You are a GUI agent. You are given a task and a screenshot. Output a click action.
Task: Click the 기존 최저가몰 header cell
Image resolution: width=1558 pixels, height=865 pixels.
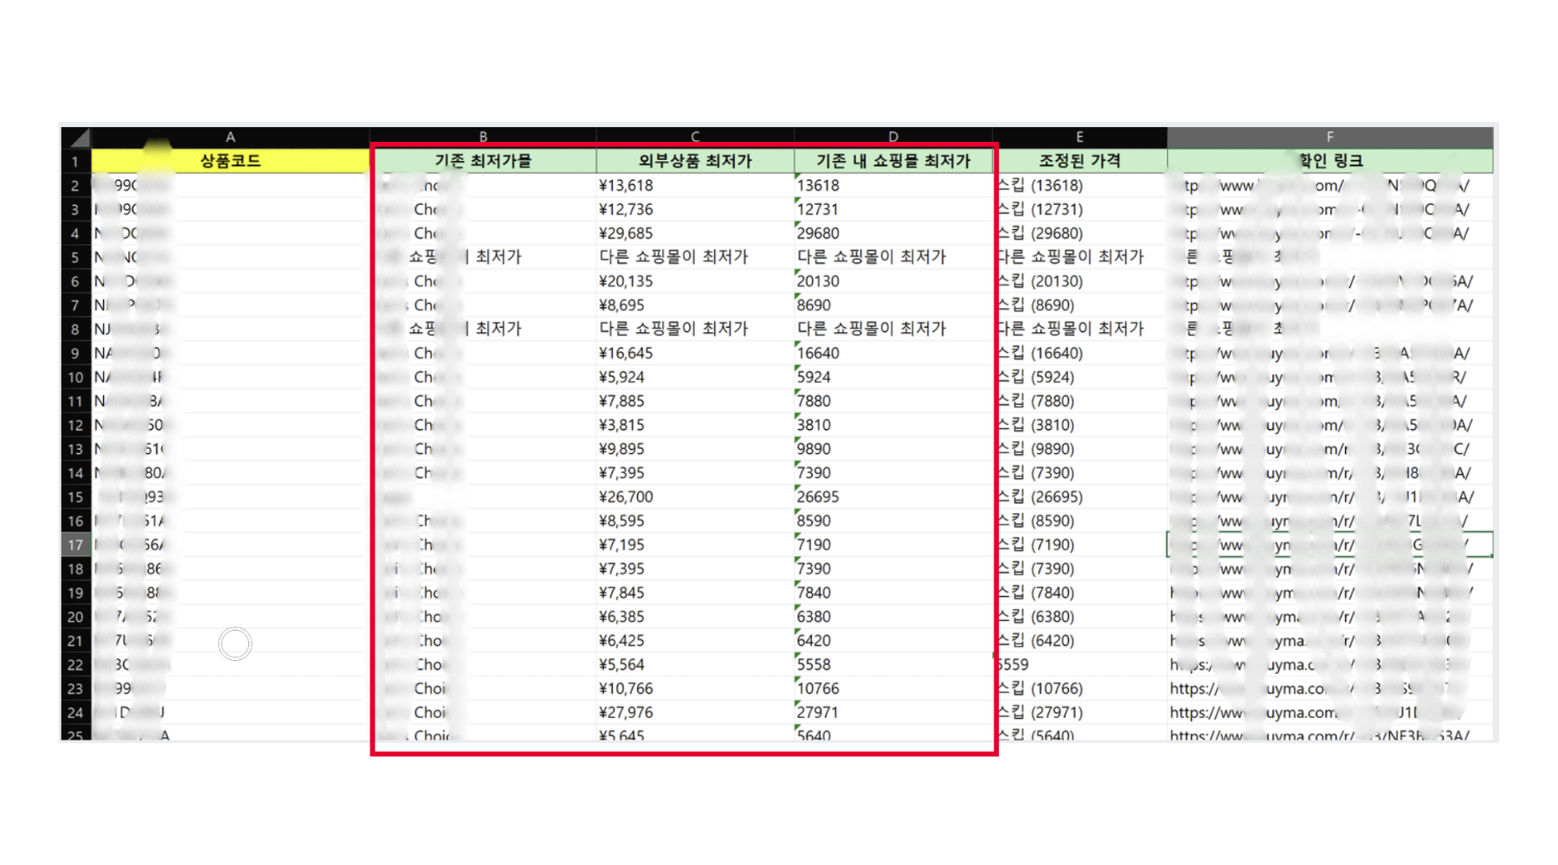point(483,161)
